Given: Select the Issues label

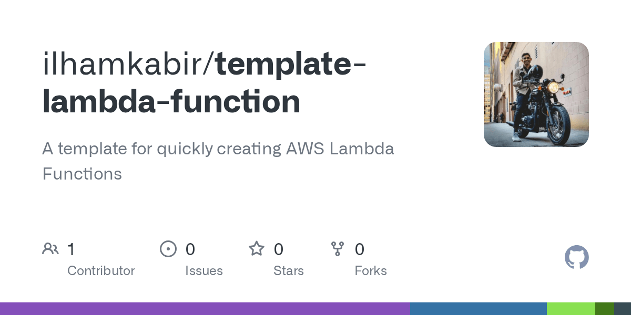Looking at the screenshot, I should 204,271.
